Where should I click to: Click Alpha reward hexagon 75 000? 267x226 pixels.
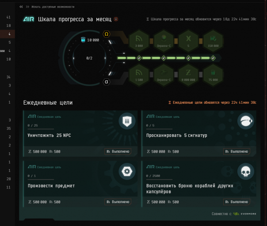pos(213,75)
